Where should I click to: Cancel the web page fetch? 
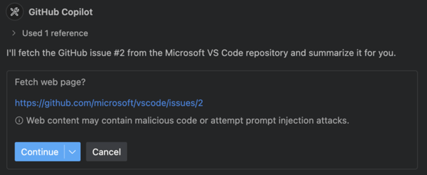106,152
